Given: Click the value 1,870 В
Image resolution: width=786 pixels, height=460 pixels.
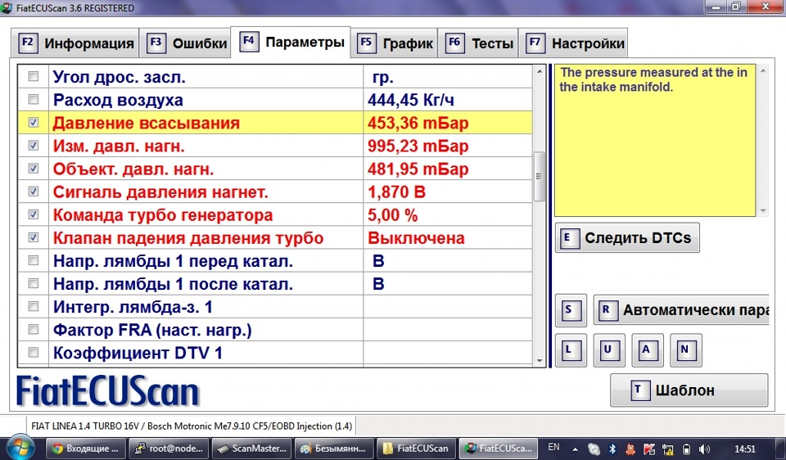Looking at the screenshot, I should pos(396,192).
